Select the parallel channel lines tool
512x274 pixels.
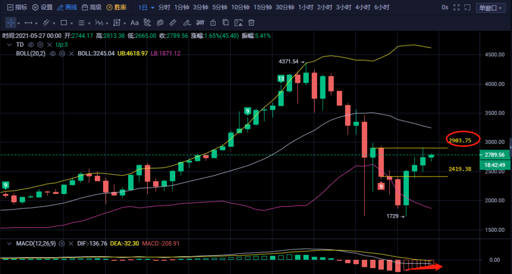click(x=81, y=23)
